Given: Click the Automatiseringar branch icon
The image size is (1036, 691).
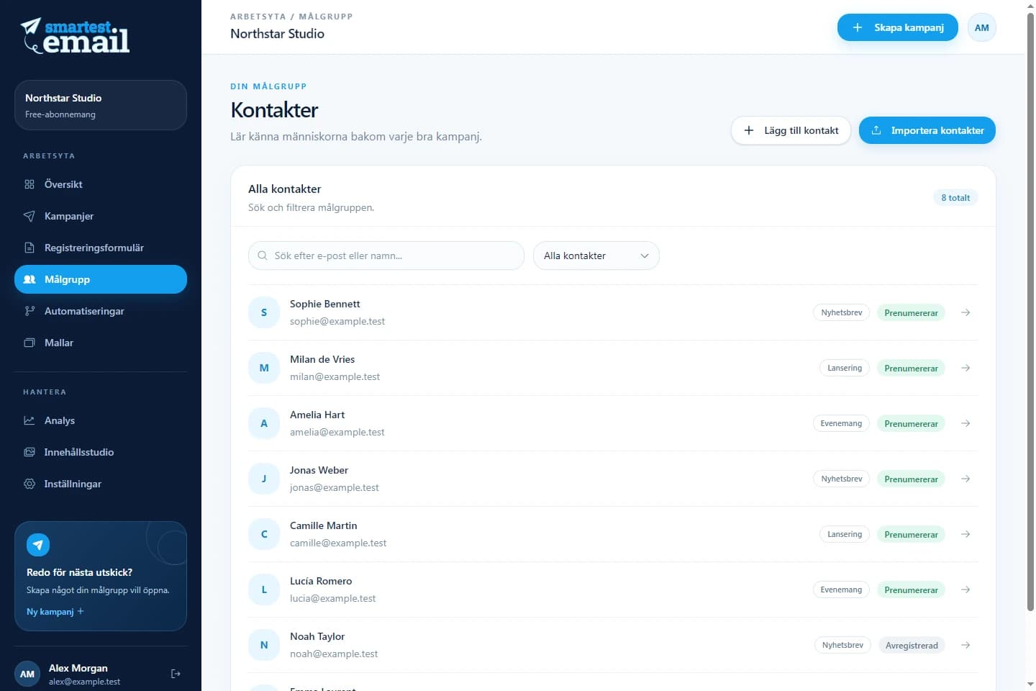Looking at the screenshot, I should pyautogui.click(x=29, y=311).
